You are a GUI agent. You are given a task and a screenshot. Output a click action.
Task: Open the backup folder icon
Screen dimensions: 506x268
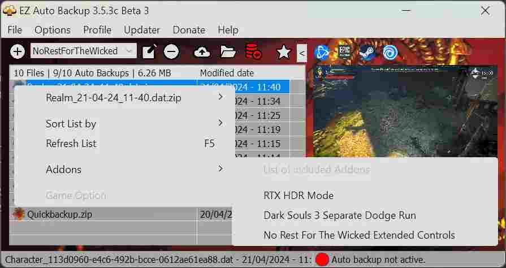(228, 51)
